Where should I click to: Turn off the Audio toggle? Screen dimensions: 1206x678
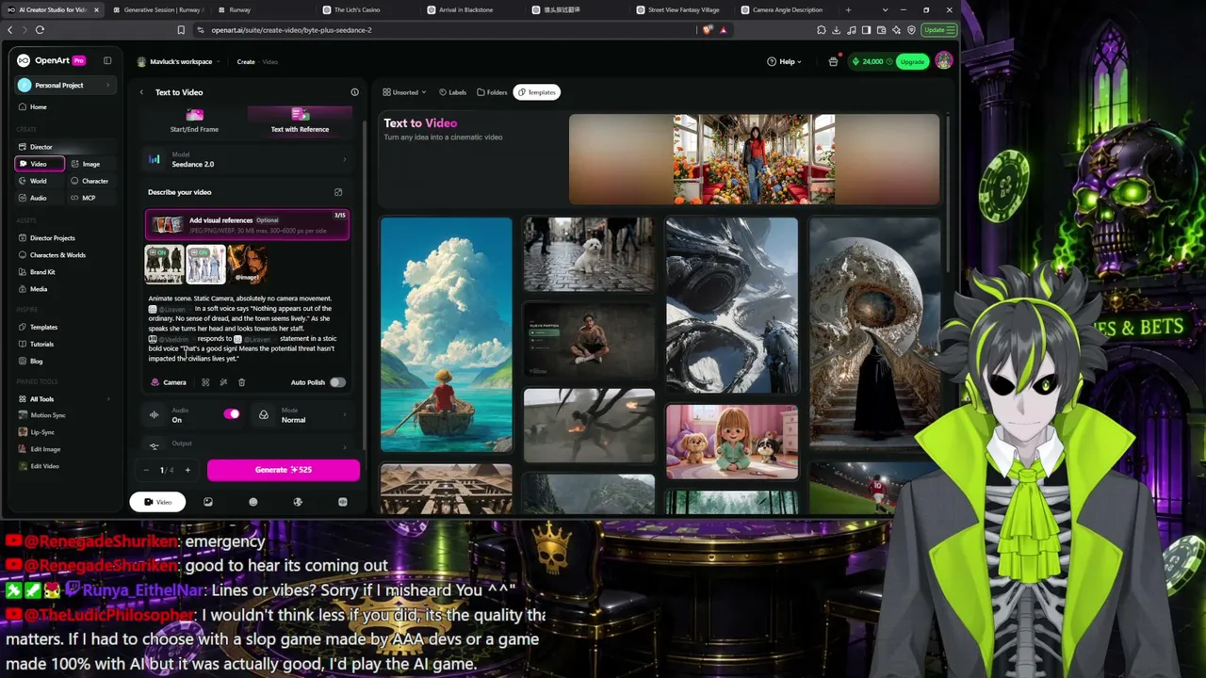(x=232, y=414)
